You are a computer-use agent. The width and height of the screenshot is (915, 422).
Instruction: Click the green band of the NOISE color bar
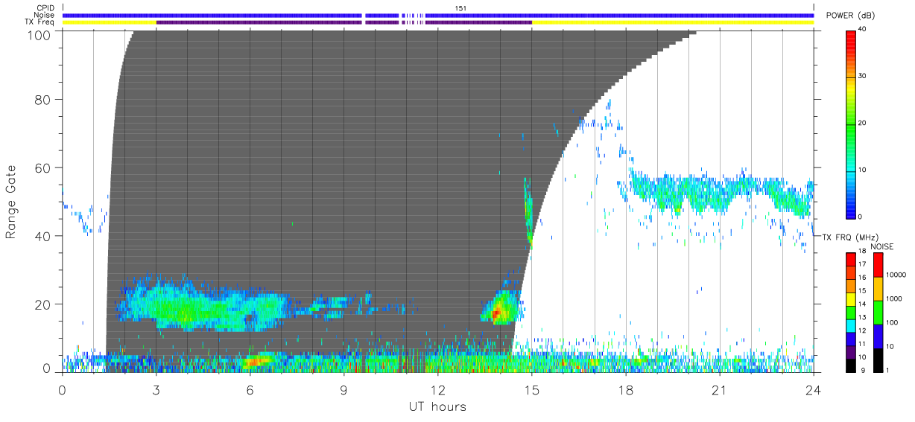coord(878,313)
